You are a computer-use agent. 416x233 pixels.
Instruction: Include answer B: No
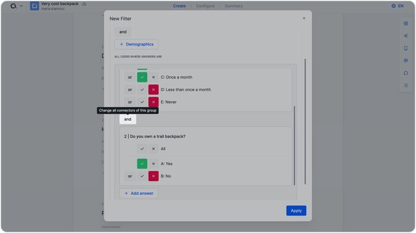pos(142,176)
